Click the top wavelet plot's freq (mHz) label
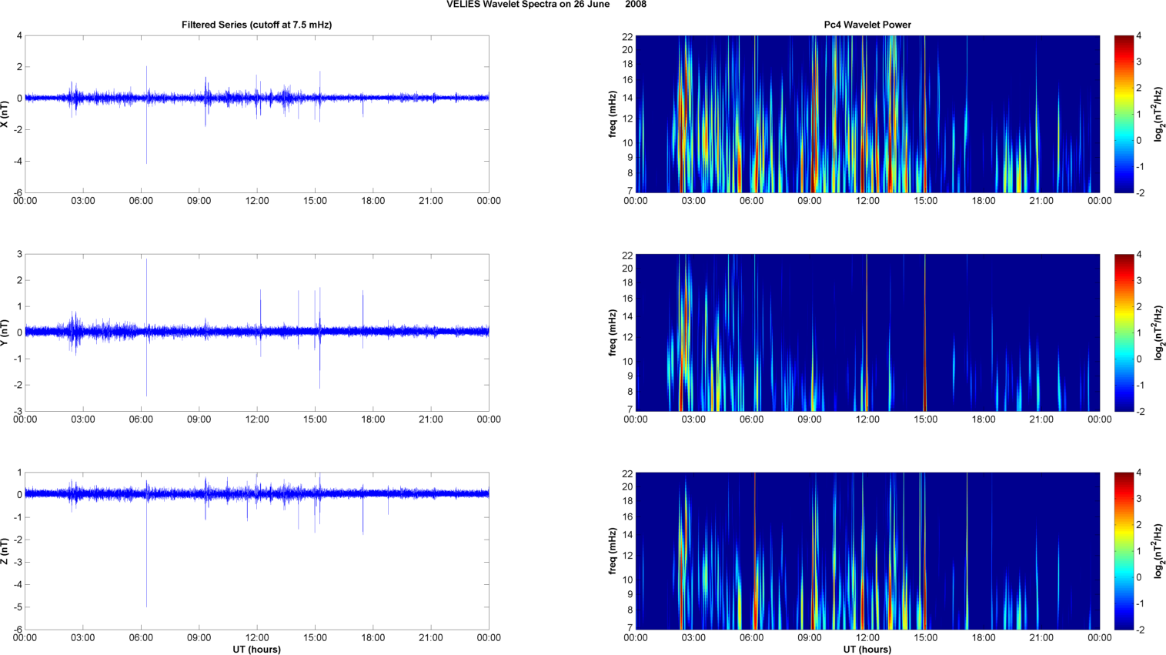This screenshot has width=1166, height=655. point(612,114)
